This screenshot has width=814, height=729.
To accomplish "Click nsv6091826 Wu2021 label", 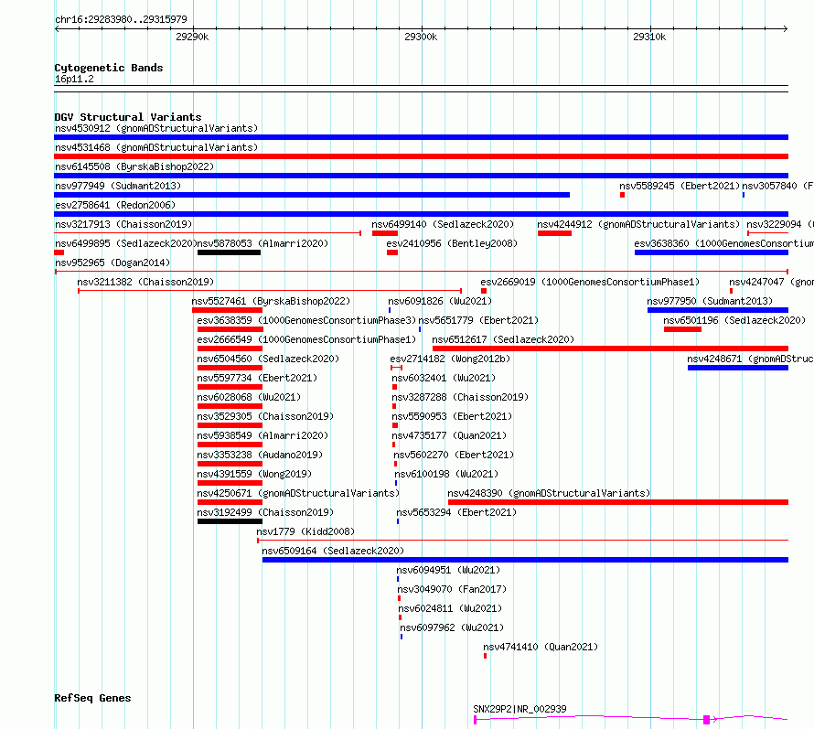I will point(440,301).
